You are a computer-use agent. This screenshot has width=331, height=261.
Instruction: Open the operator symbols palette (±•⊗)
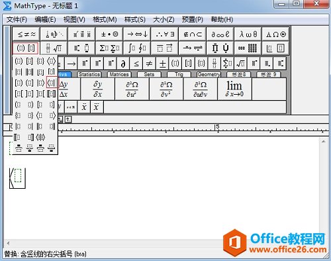pyautogui.click(x=109, y=34)
